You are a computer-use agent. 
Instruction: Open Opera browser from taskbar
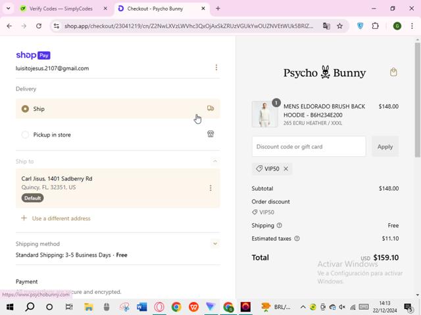pos(159,307)
